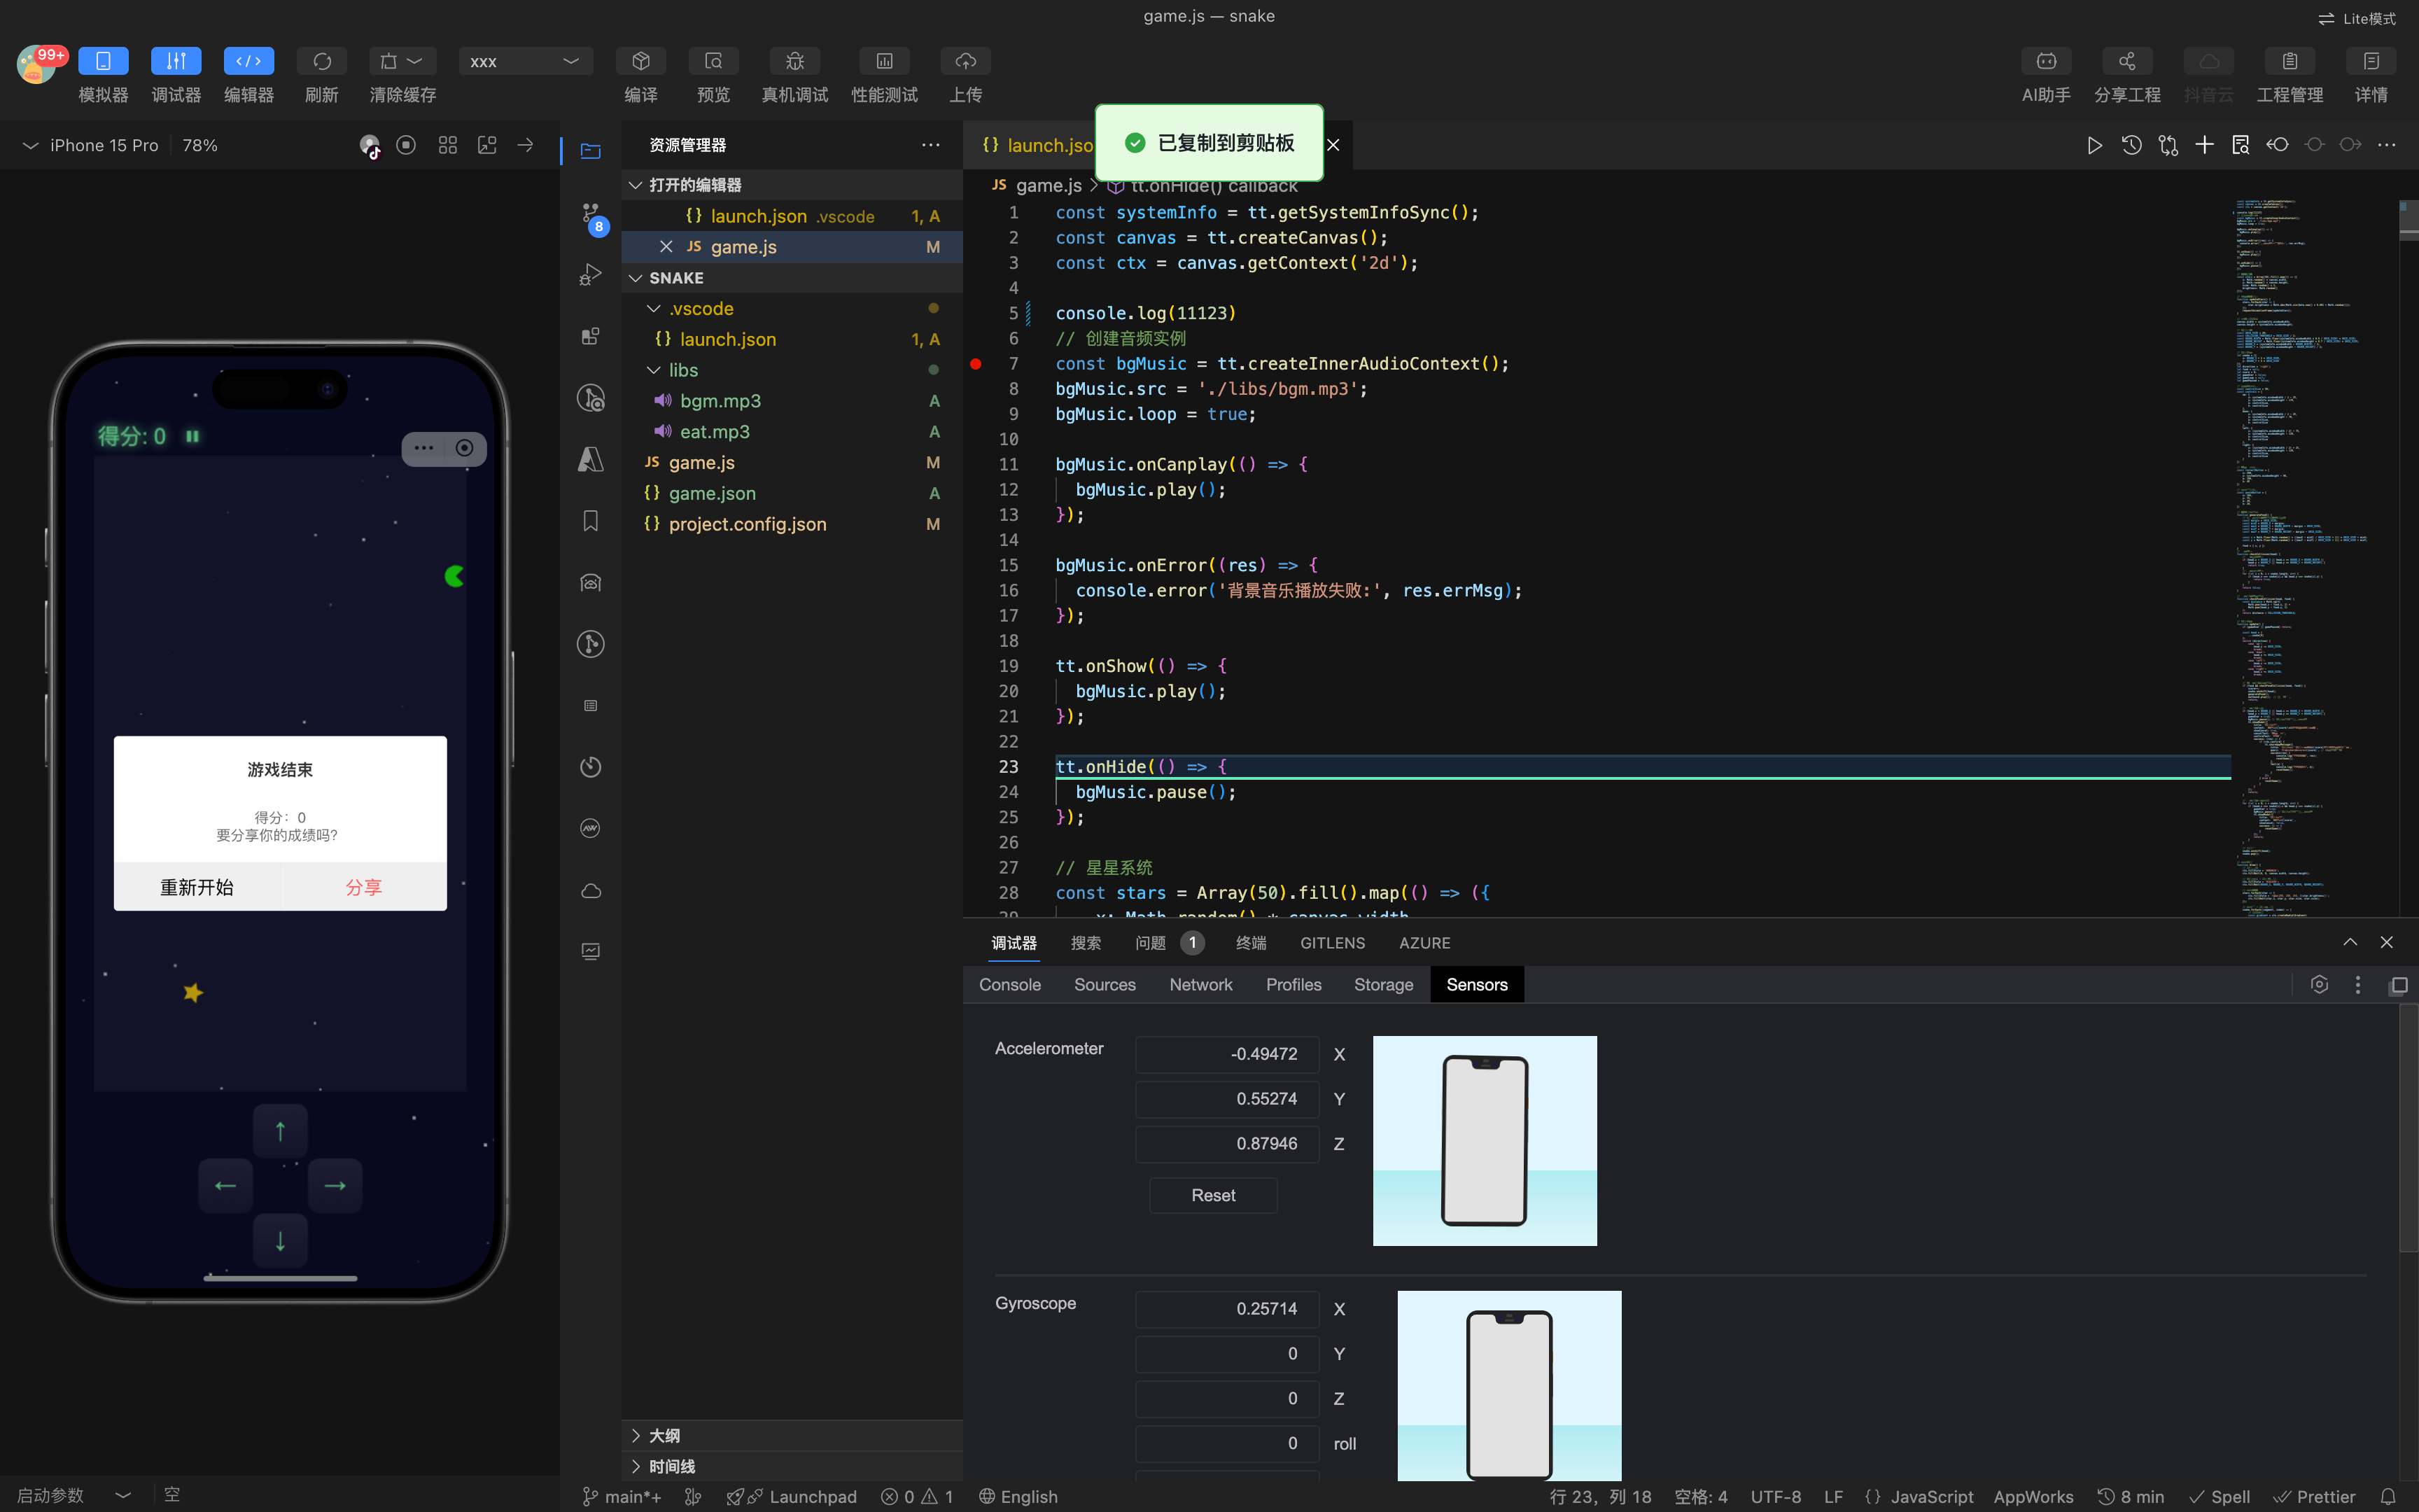2419x1512 pixels.
Task: Open sensors panel settings gear
Action: pyautogui.click(x=2319, y=985)
